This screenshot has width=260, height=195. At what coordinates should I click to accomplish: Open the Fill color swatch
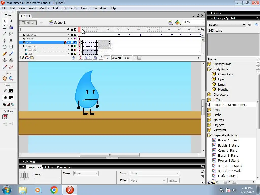coord(11,98)
